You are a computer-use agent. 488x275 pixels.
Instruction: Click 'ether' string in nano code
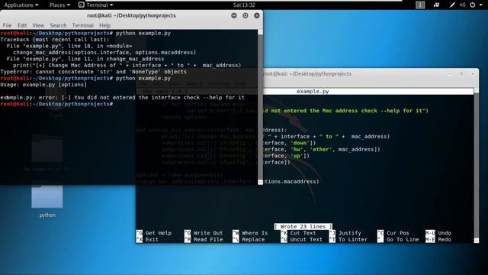coord(320,150)
